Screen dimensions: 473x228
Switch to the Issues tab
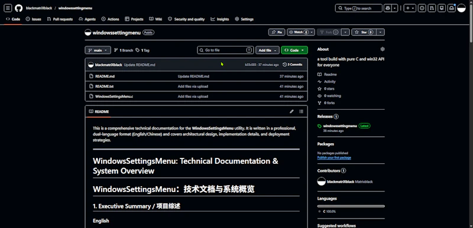pos(34,19)
